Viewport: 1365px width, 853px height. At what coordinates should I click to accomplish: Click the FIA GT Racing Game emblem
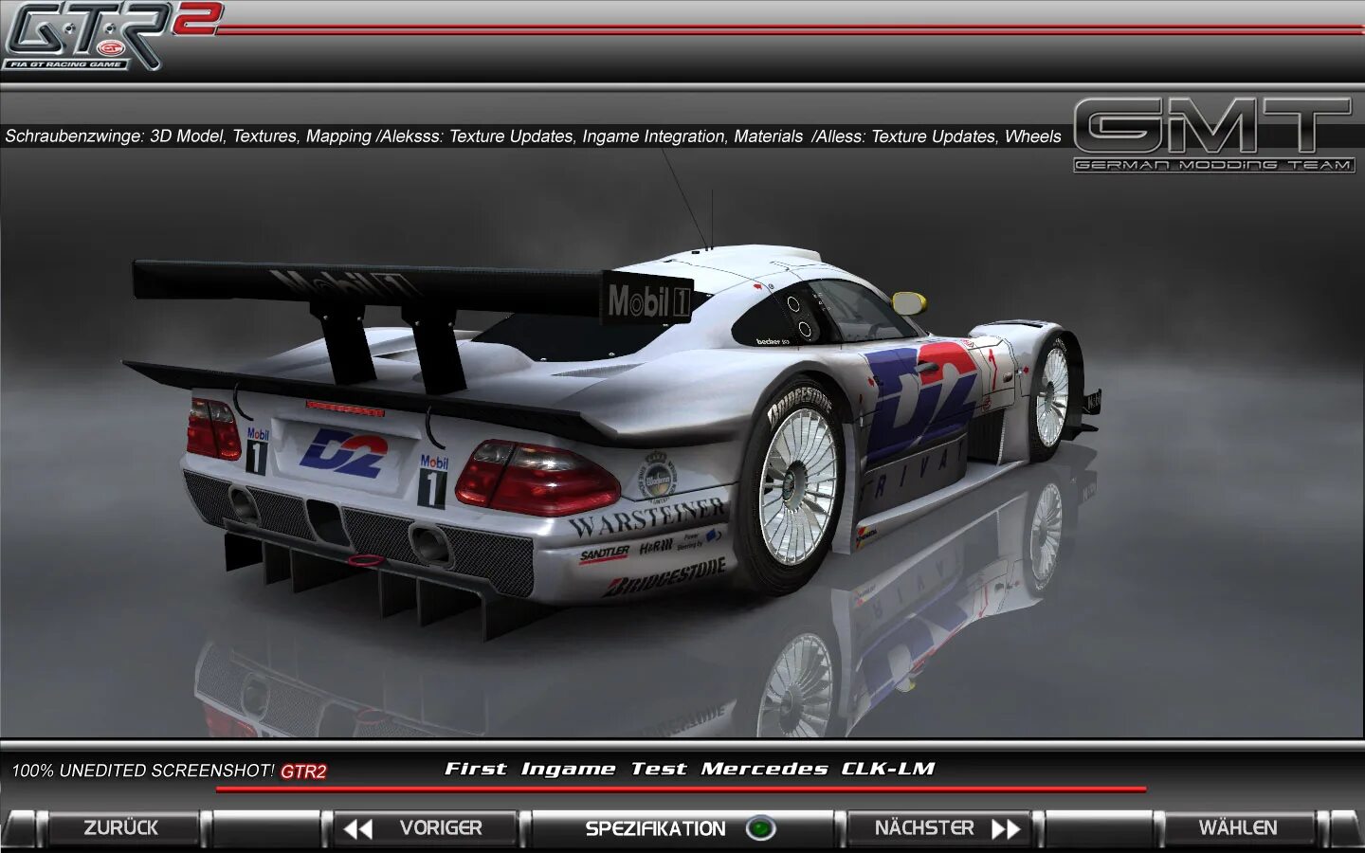click(66, 63)
